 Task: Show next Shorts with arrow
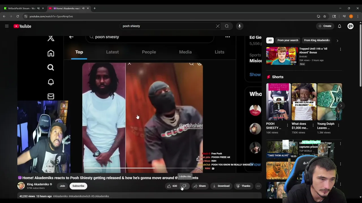coord(341,106)
